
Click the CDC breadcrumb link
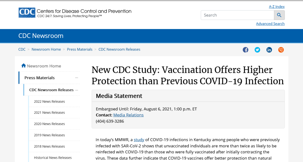pyautogui.click(x=22, y=50)
